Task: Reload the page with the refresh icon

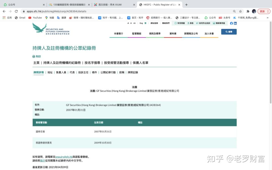Action: tap(16, 11)
